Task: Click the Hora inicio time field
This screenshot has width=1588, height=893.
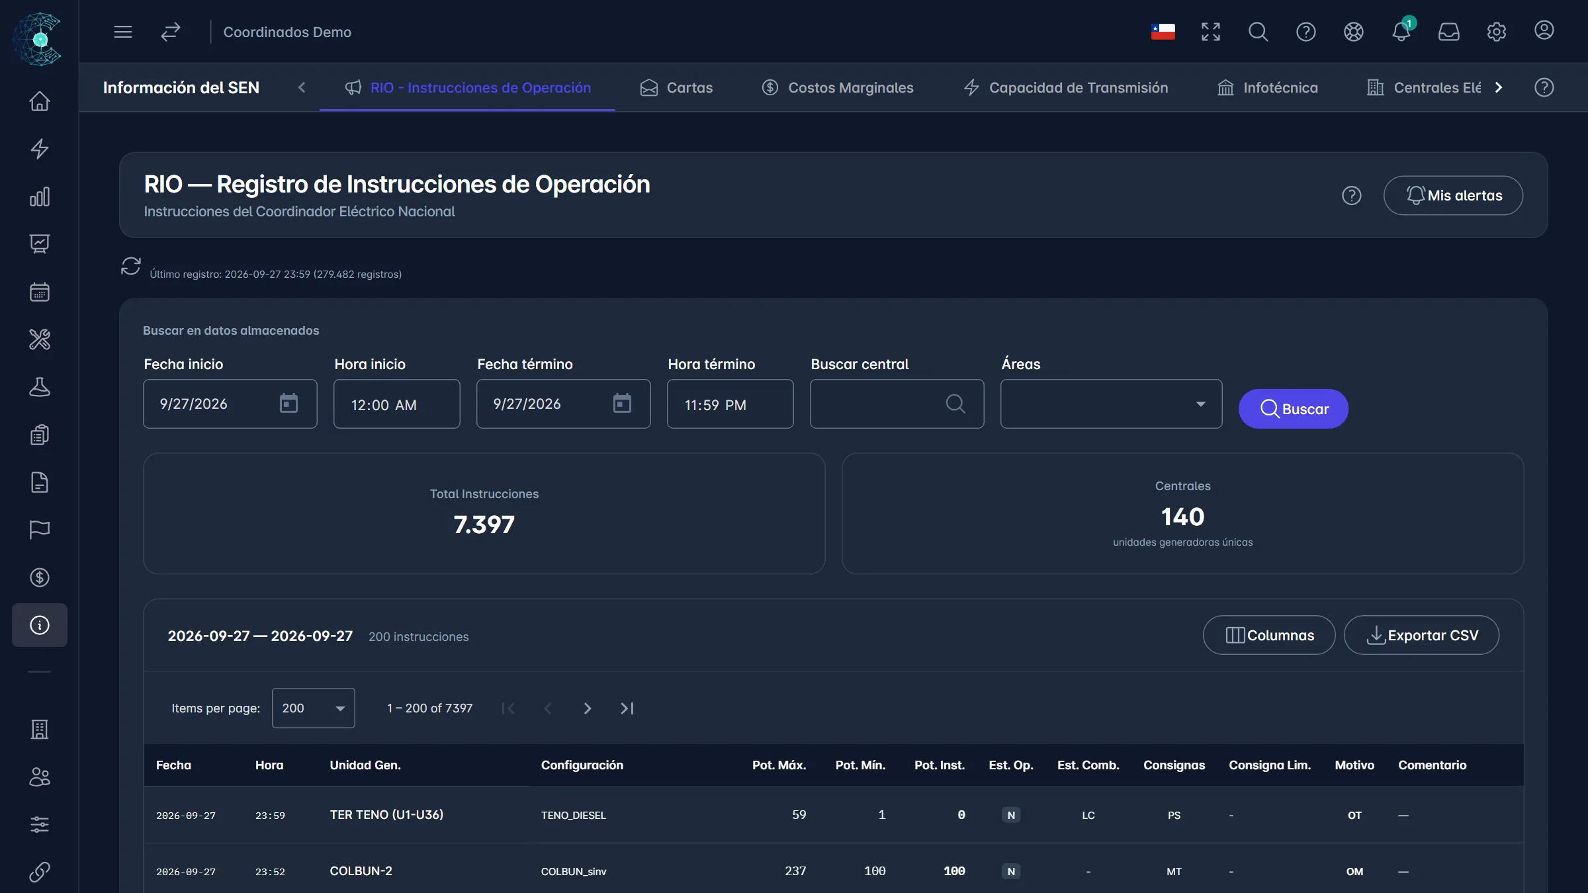Action: (397, 404)
